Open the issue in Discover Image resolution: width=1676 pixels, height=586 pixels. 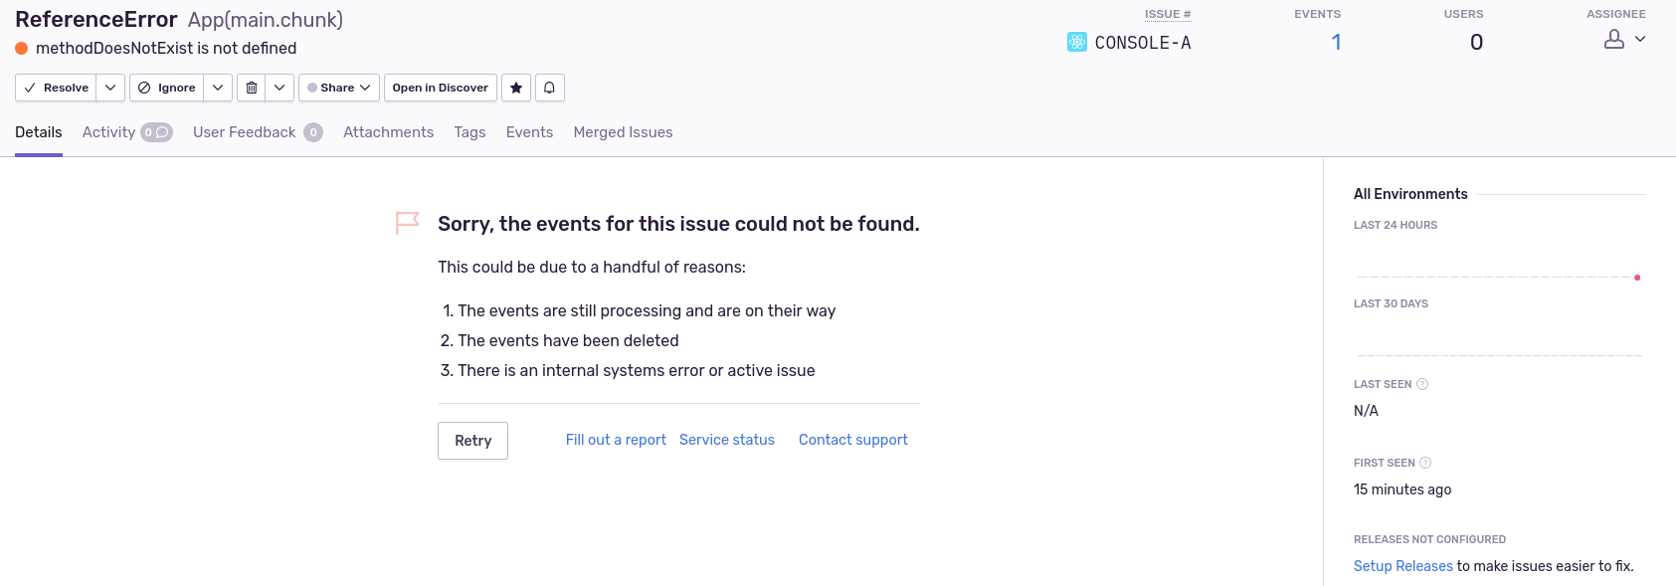[440, 88]
